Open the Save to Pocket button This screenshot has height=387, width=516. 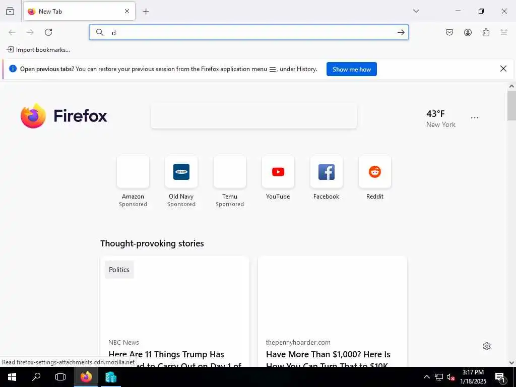[449, 32]
